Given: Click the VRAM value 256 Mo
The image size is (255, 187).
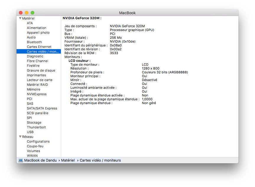Looking at the screenshot, I should (x=116, y=38).
